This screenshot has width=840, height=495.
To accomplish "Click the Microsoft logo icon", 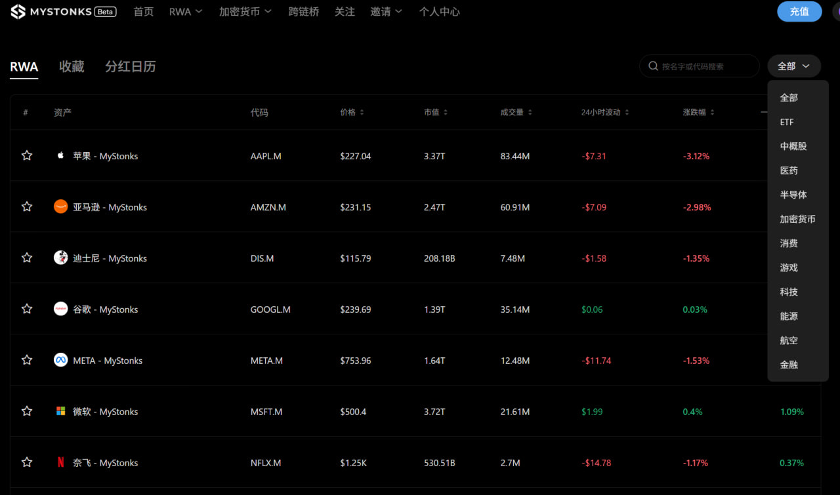I will click(60, 411).
